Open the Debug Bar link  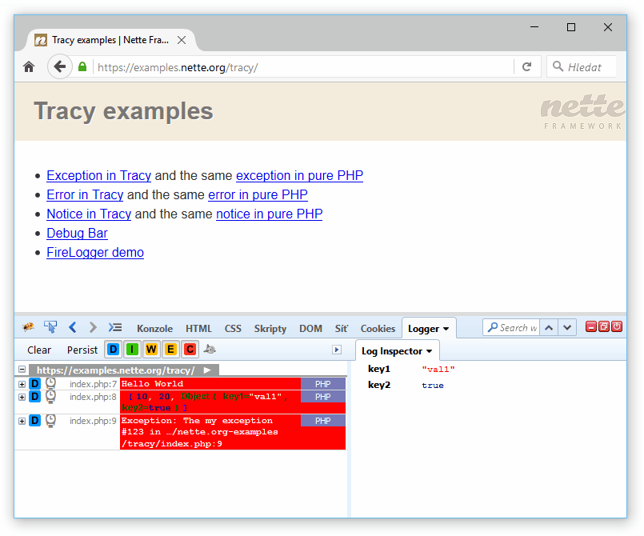(77, 234)
